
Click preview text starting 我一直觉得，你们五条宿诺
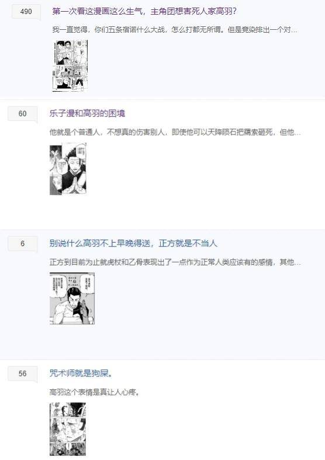(175, 30)
